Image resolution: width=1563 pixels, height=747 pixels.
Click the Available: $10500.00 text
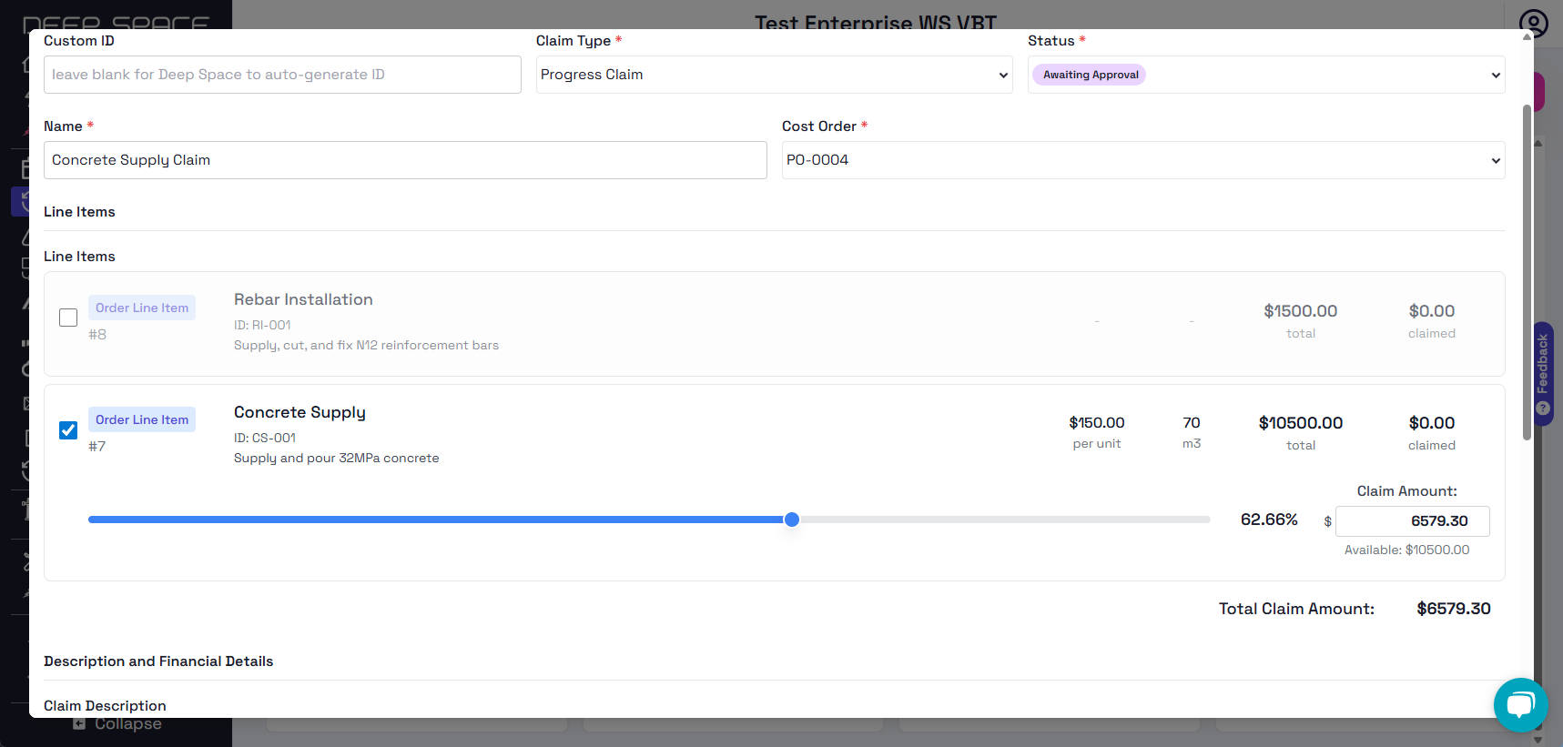tap(1406, 550)
